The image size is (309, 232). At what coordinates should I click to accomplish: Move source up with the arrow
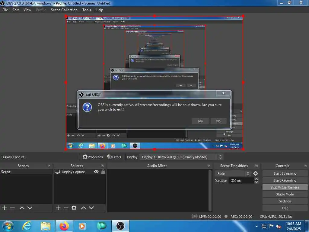click(x=83, y=208)
